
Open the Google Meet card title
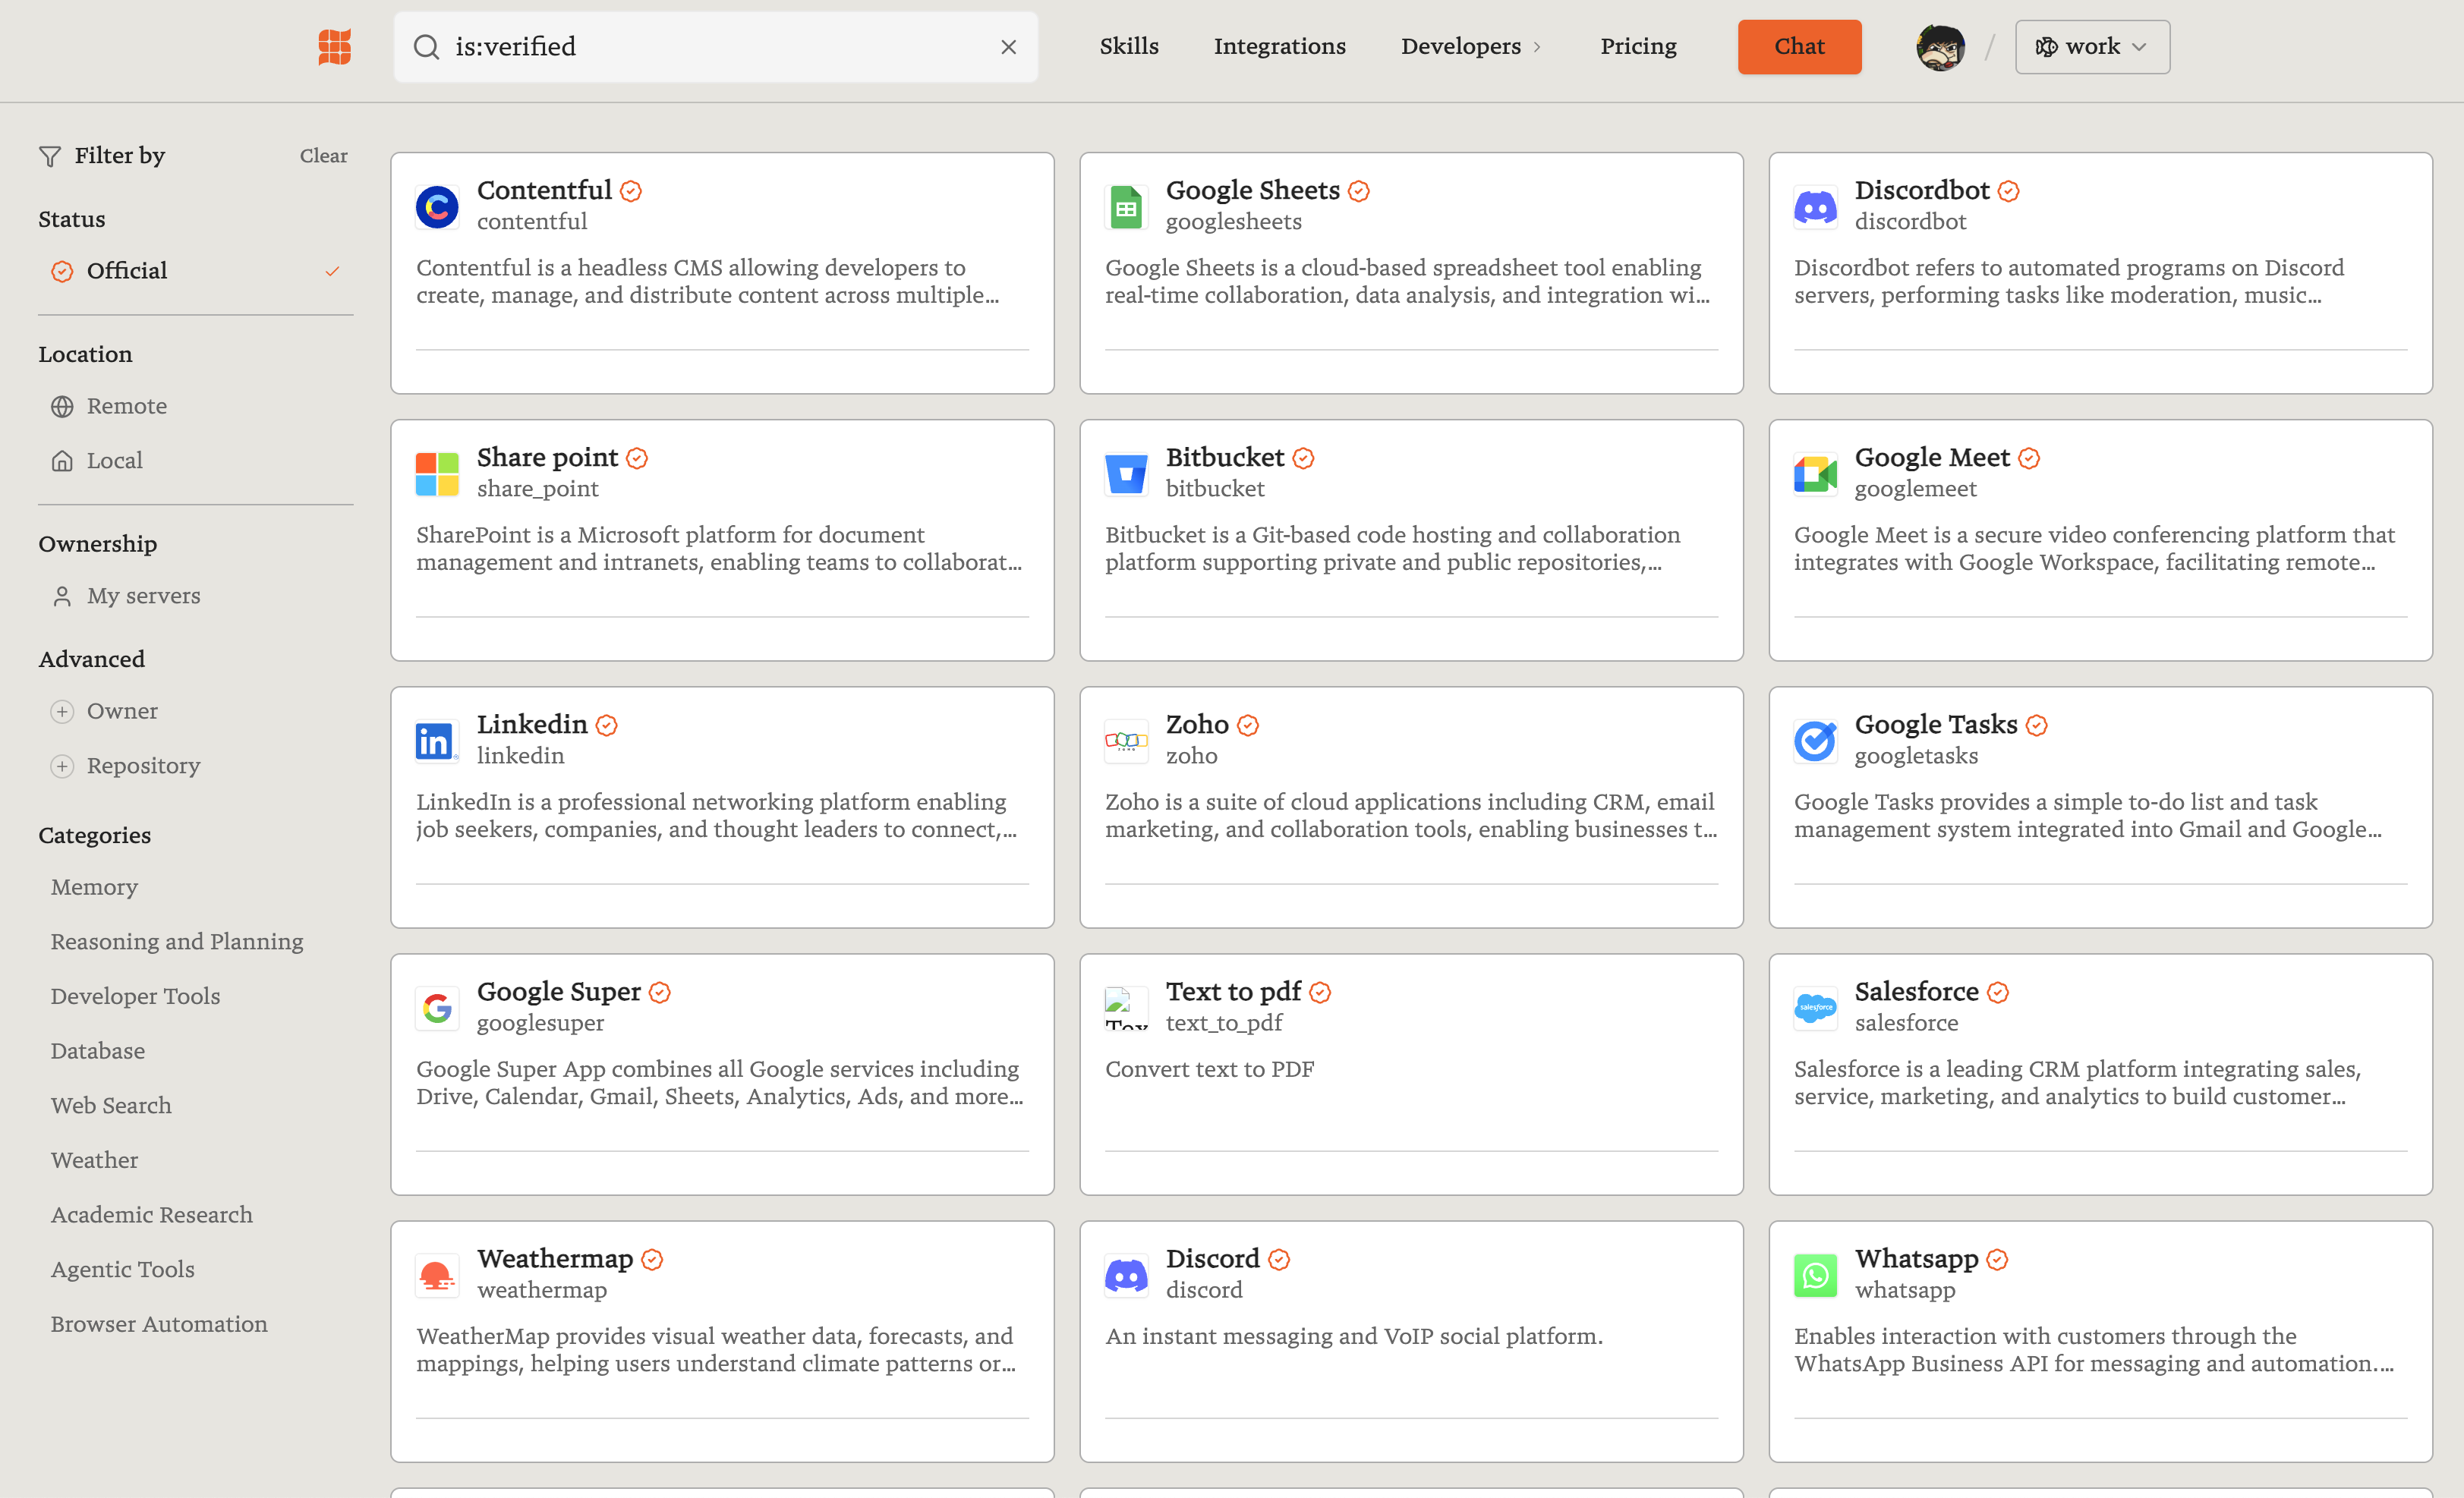(1931, 458)
